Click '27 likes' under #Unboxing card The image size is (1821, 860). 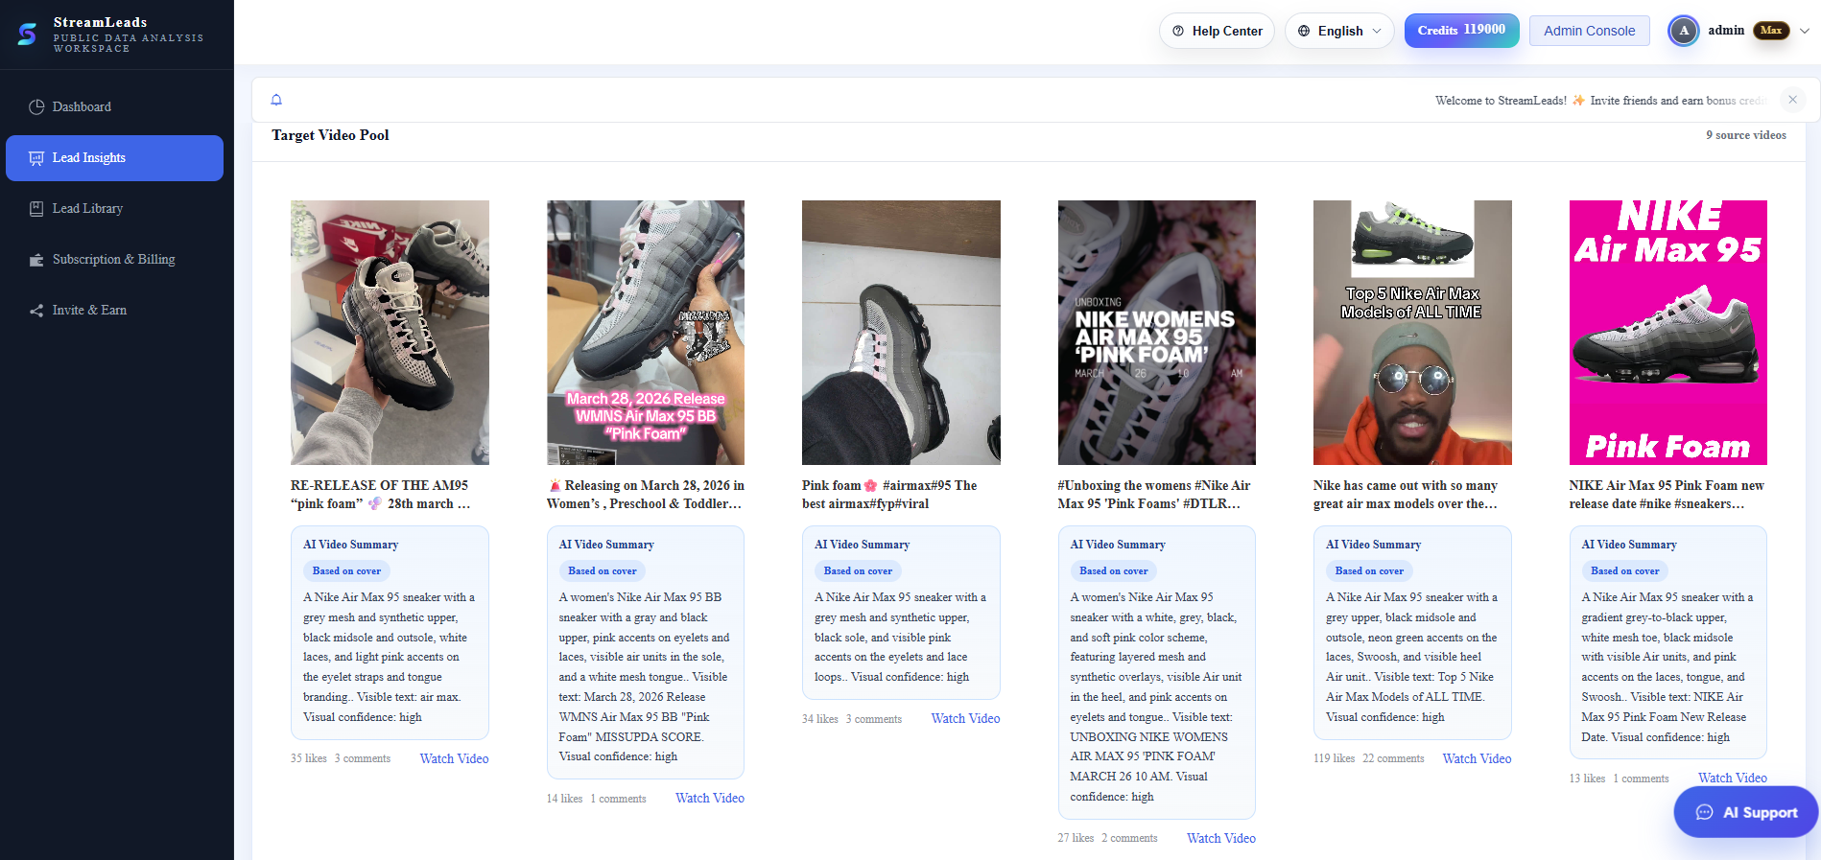[1076, 838]
